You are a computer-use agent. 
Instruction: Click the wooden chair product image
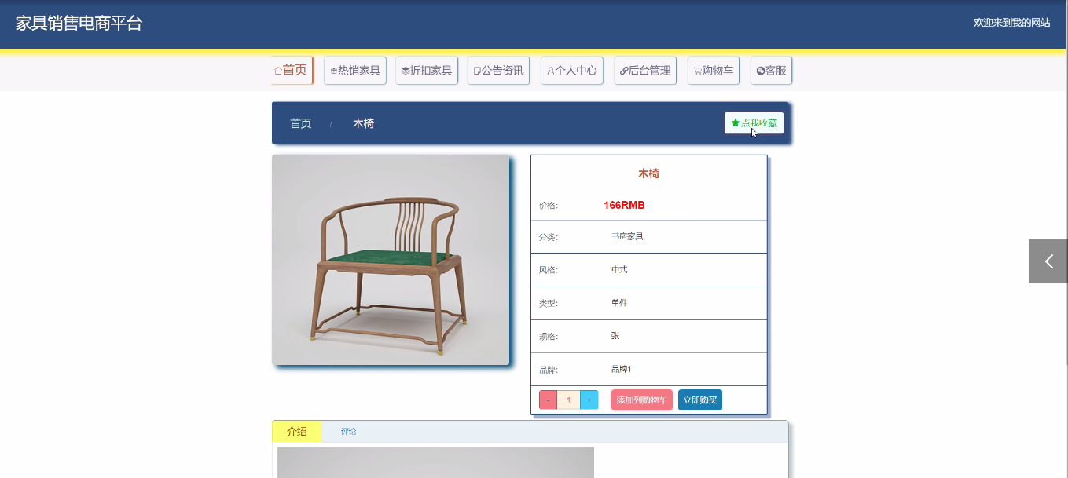pos(391,260)
